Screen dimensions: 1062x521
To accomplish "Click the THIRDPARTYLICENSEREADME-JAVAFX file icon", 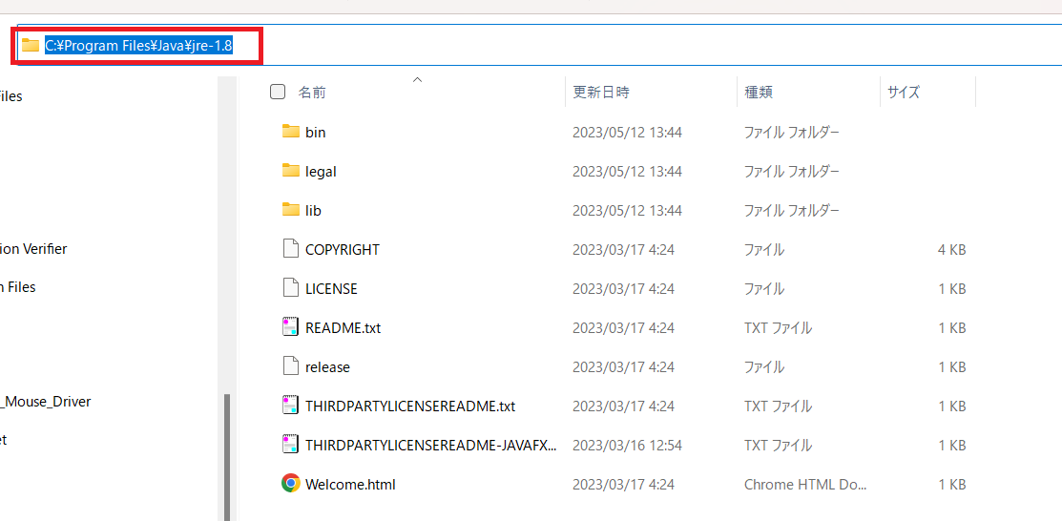I will tap(291, 445).
